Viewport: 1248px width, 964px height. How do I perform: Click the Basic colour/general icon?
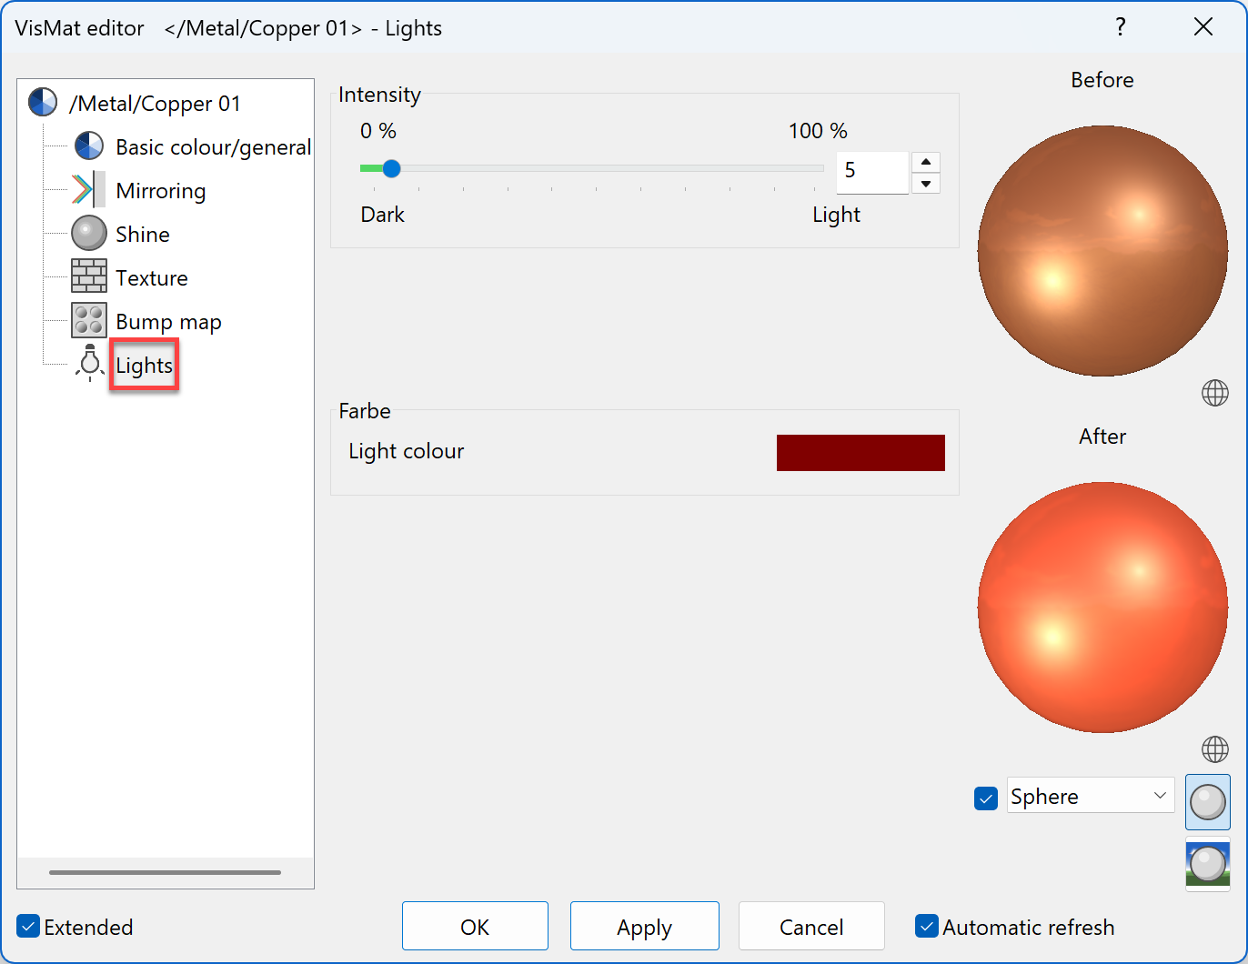click(x=88, y=146)
